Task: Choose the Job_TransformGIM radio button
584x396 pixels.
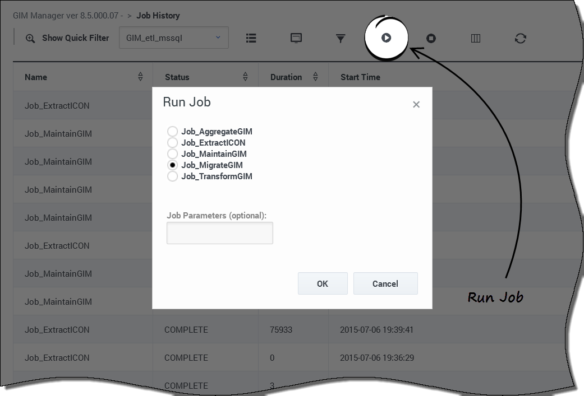Action: click(x=173, y=176)
